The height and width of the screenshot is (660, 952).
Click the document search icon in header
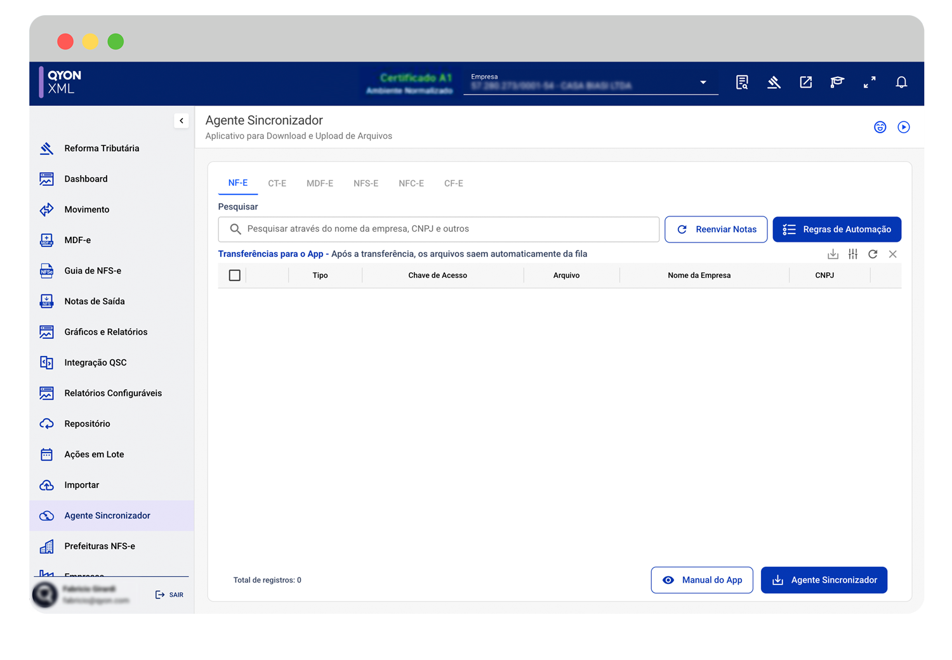(x=742, y=82)
